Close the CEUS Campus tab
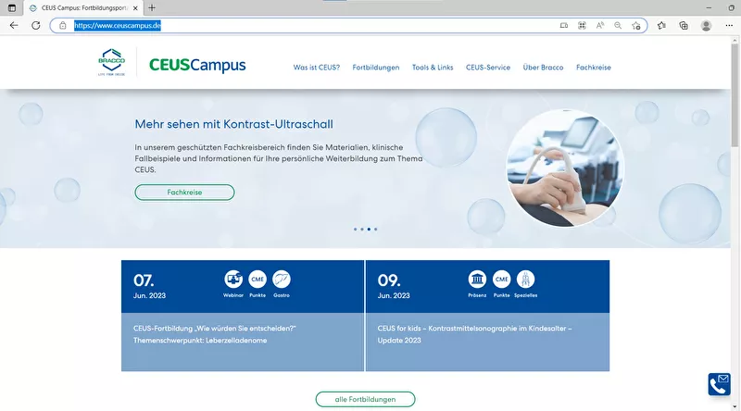This screenshot has height=411, width=741. pos(135,8)
